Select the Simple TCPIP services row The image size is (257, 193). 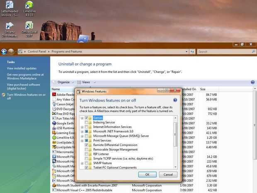(123, 159)
